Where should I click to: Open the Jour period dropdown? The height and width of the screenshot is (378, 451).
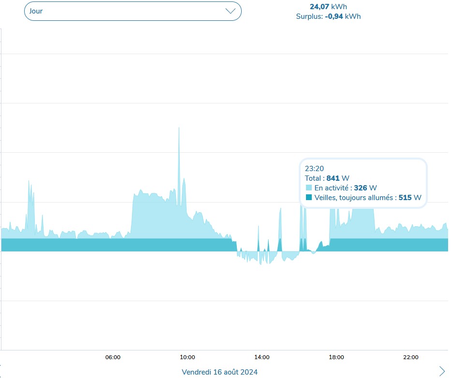[132, 11]
